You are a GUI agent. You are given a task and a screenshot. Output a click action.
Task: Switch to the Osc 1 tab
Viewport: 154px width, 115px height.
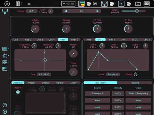tap(17, 40)
